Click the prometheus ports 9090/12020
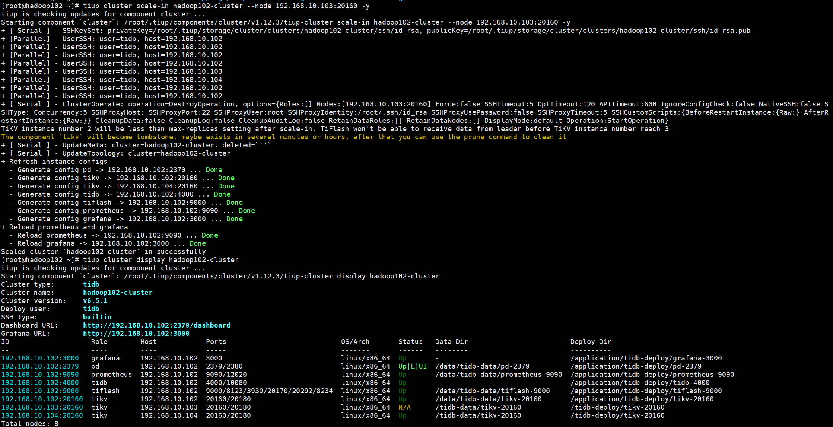This screenshot has height=427, width=833. (x=226, y=375)
